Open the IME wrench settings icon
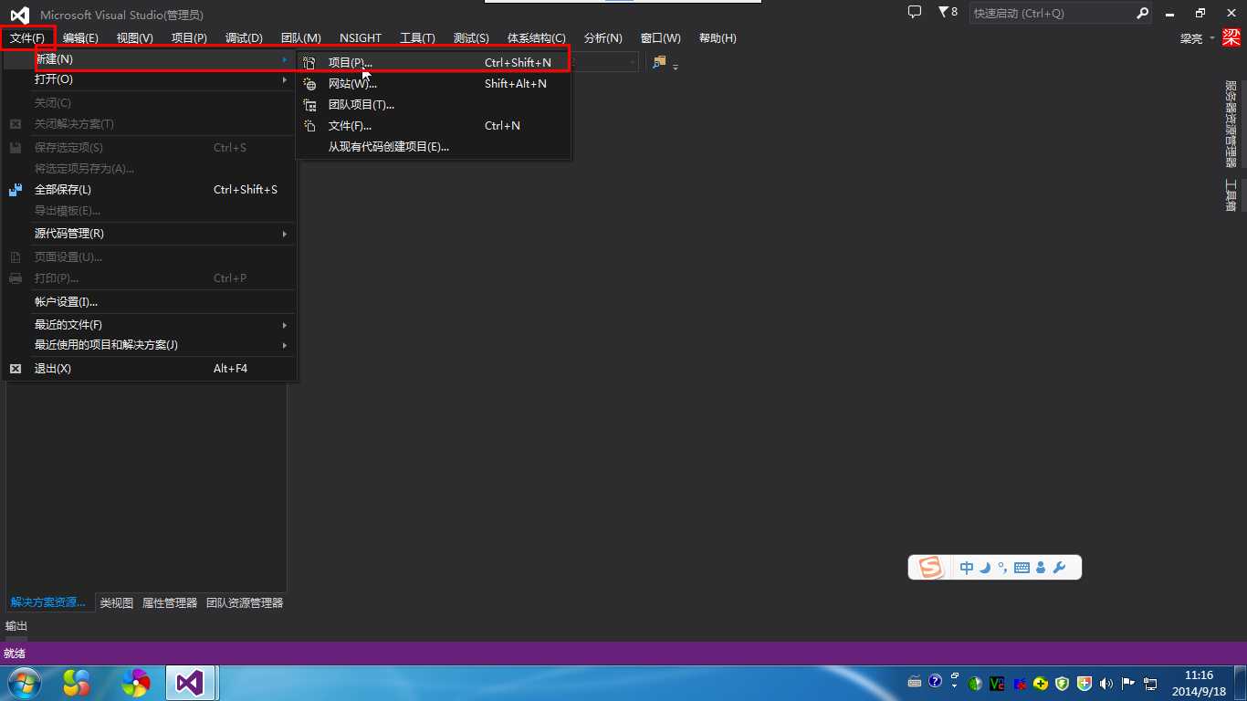 (1059, 568)
